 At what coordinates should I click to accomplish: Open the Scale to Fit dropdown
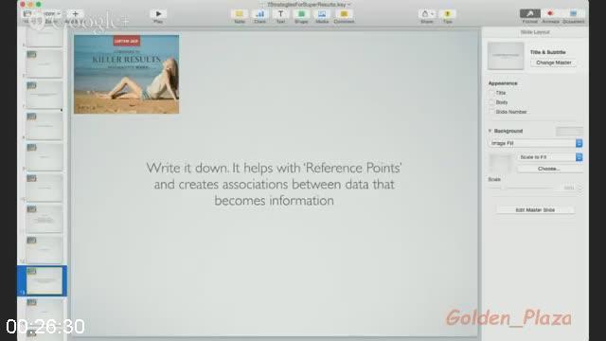(550, 157)
